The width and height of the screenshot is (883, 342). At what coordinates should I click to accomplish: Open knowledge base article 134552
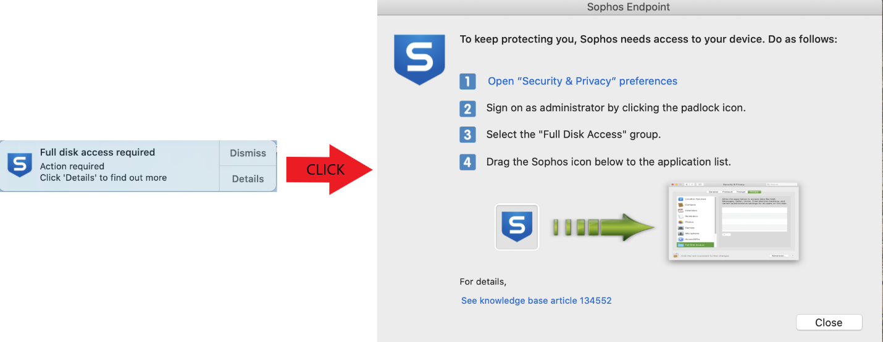click(536, 301)
